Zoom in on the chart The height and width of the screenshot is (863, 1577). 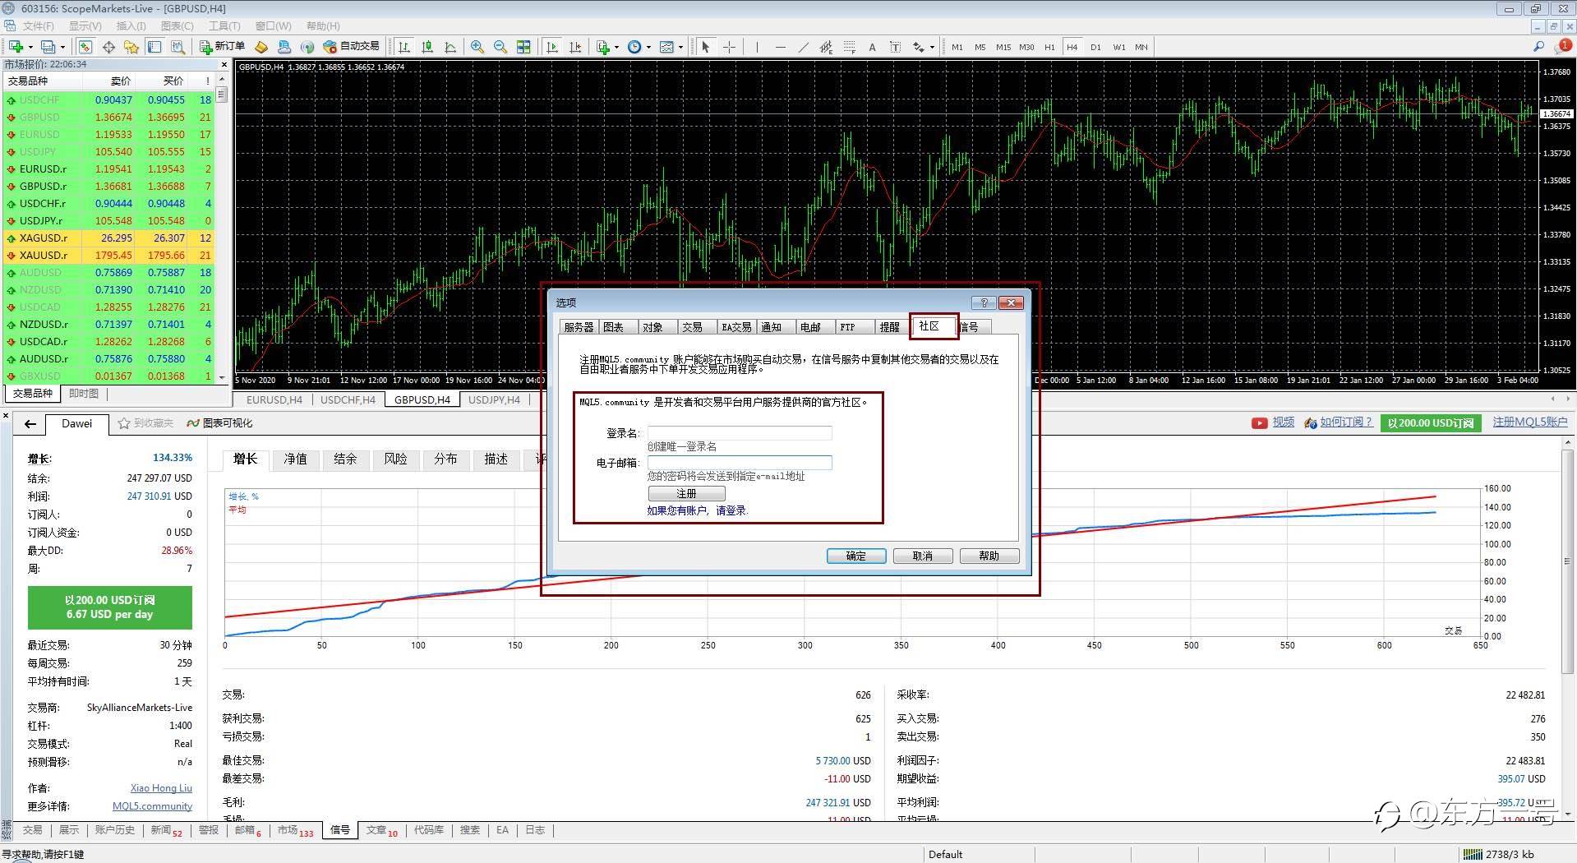click(x=477, y=47)
